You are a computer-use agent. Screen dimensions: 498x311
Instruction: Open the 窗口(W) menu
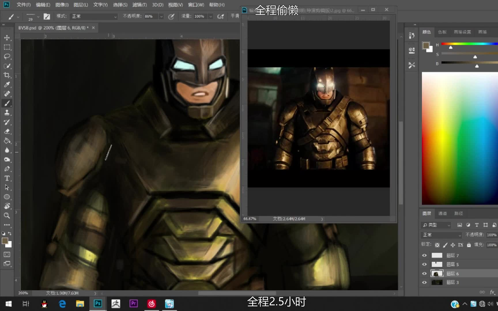(x=196, y=5)
